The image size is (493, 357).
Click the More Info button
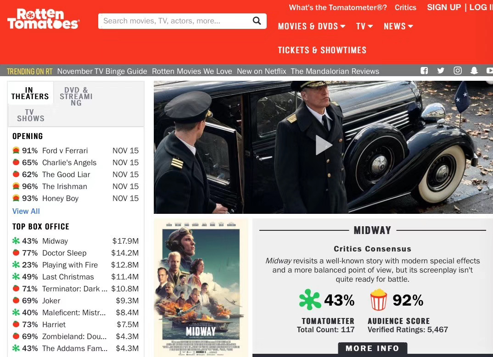click(x=372, y=348)
